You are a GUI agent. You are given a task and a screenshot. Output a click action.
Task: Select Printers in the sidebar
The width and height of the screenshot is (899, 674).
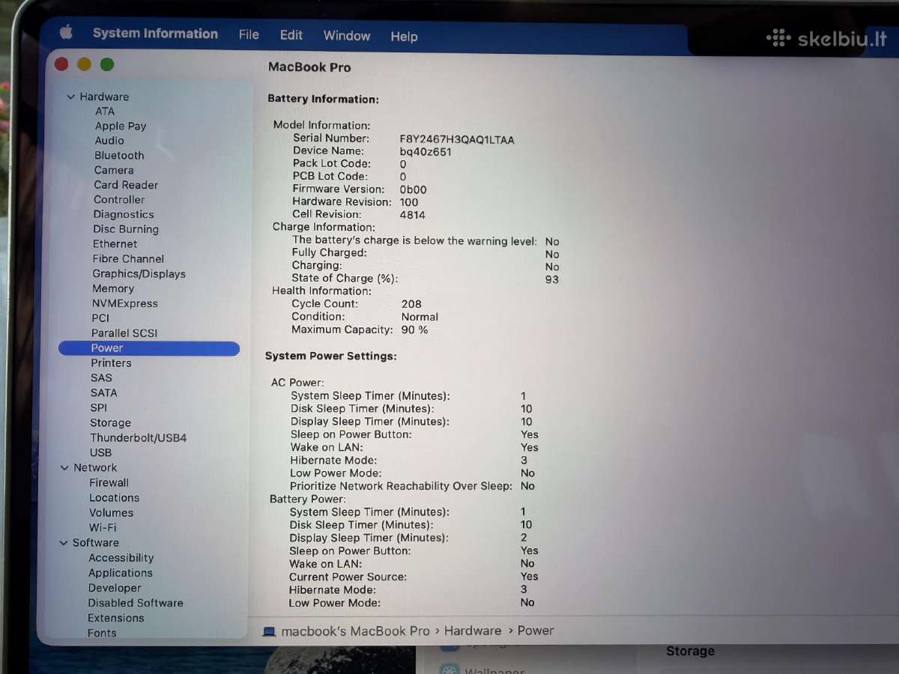[x=111, y=363]
